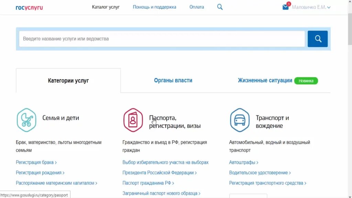
Task: Open Каталог услуг menu item
Action: click(x=106, y=7)
